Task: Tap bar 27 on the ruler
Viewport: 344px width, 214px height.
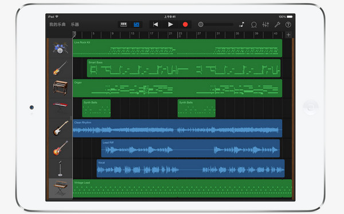Action: (199, 34)
